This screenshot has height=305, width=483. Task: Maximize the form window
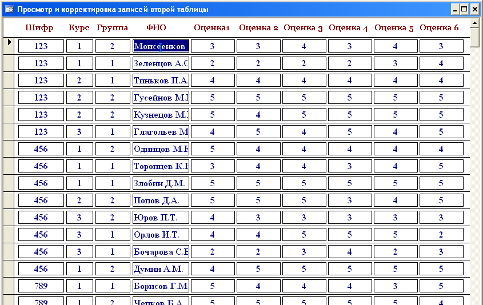pyautogui.click(x=464, y=10)
